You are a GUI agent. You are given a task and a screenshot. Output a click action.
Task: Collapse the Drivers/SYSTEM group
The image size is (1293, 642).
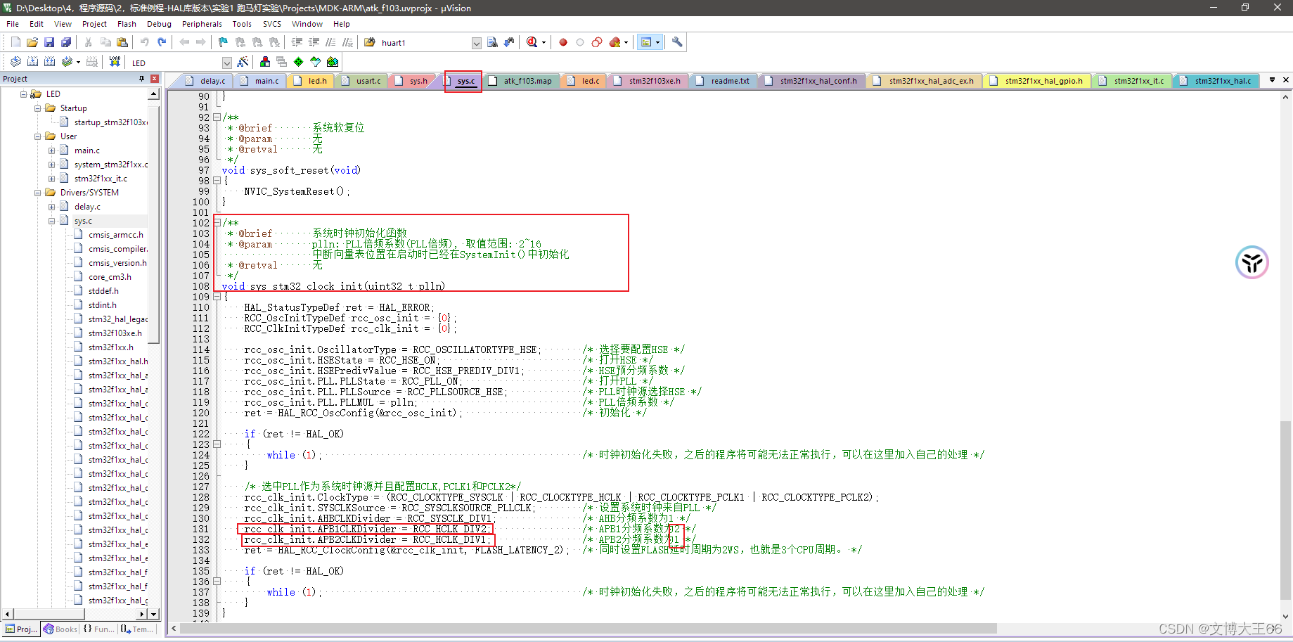click(x=38, y=193)
